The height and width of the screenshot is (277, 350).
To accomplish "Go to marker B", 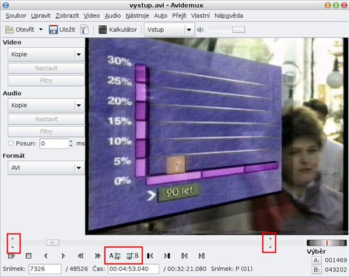I will click(x=202, y=256).
